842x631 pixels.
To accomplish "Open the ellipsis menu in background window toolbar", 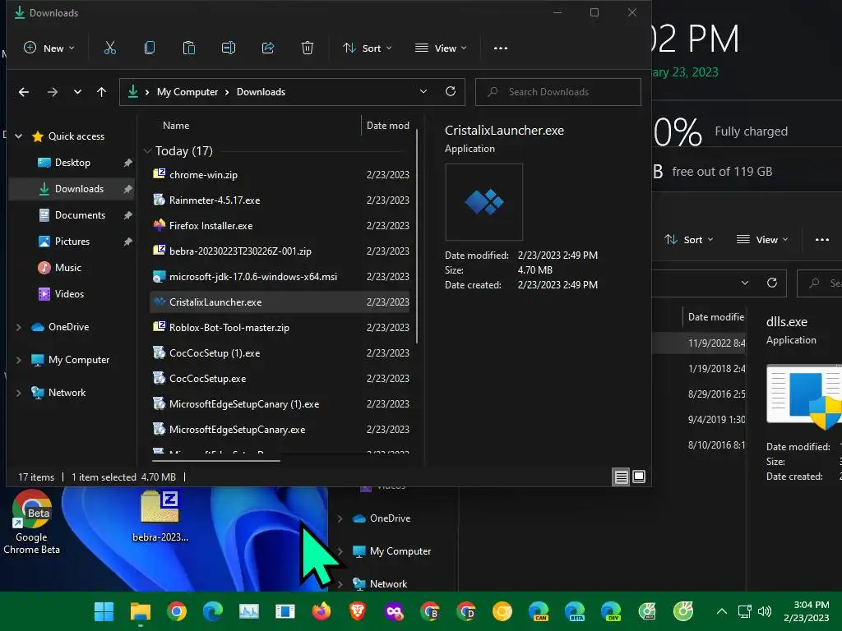I will tap(822, 240).
